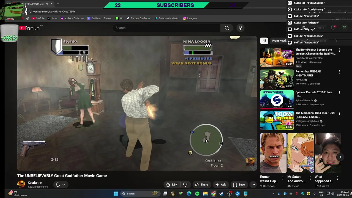Image resolution: width=352 pixels, height=198 pixels.
Task: Open the Ask AI button
Action: pos(220,185)
